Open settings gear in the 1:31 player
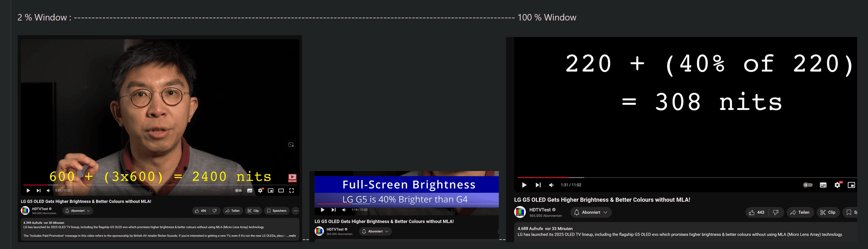The image size is (868, 249). (x=838, y=185)
